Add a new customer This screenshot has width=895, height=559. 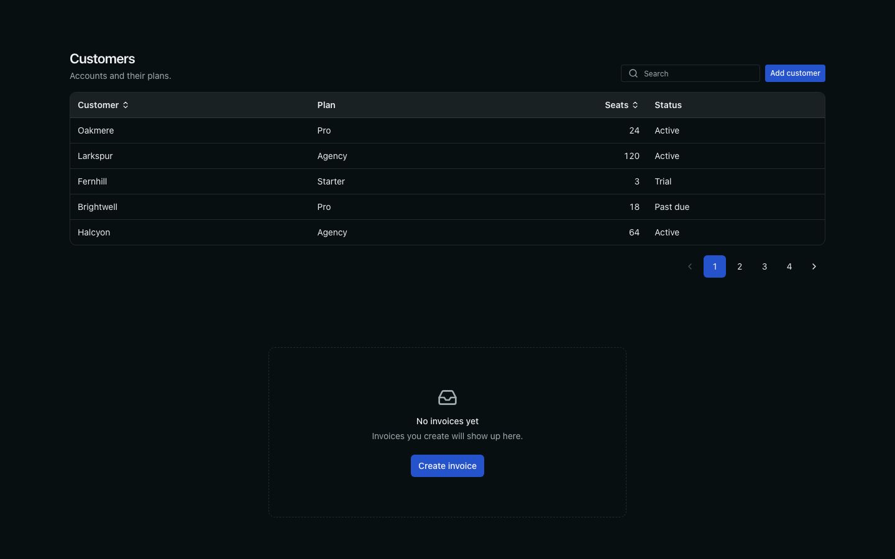pyautogui.click(x=795, y=73)
